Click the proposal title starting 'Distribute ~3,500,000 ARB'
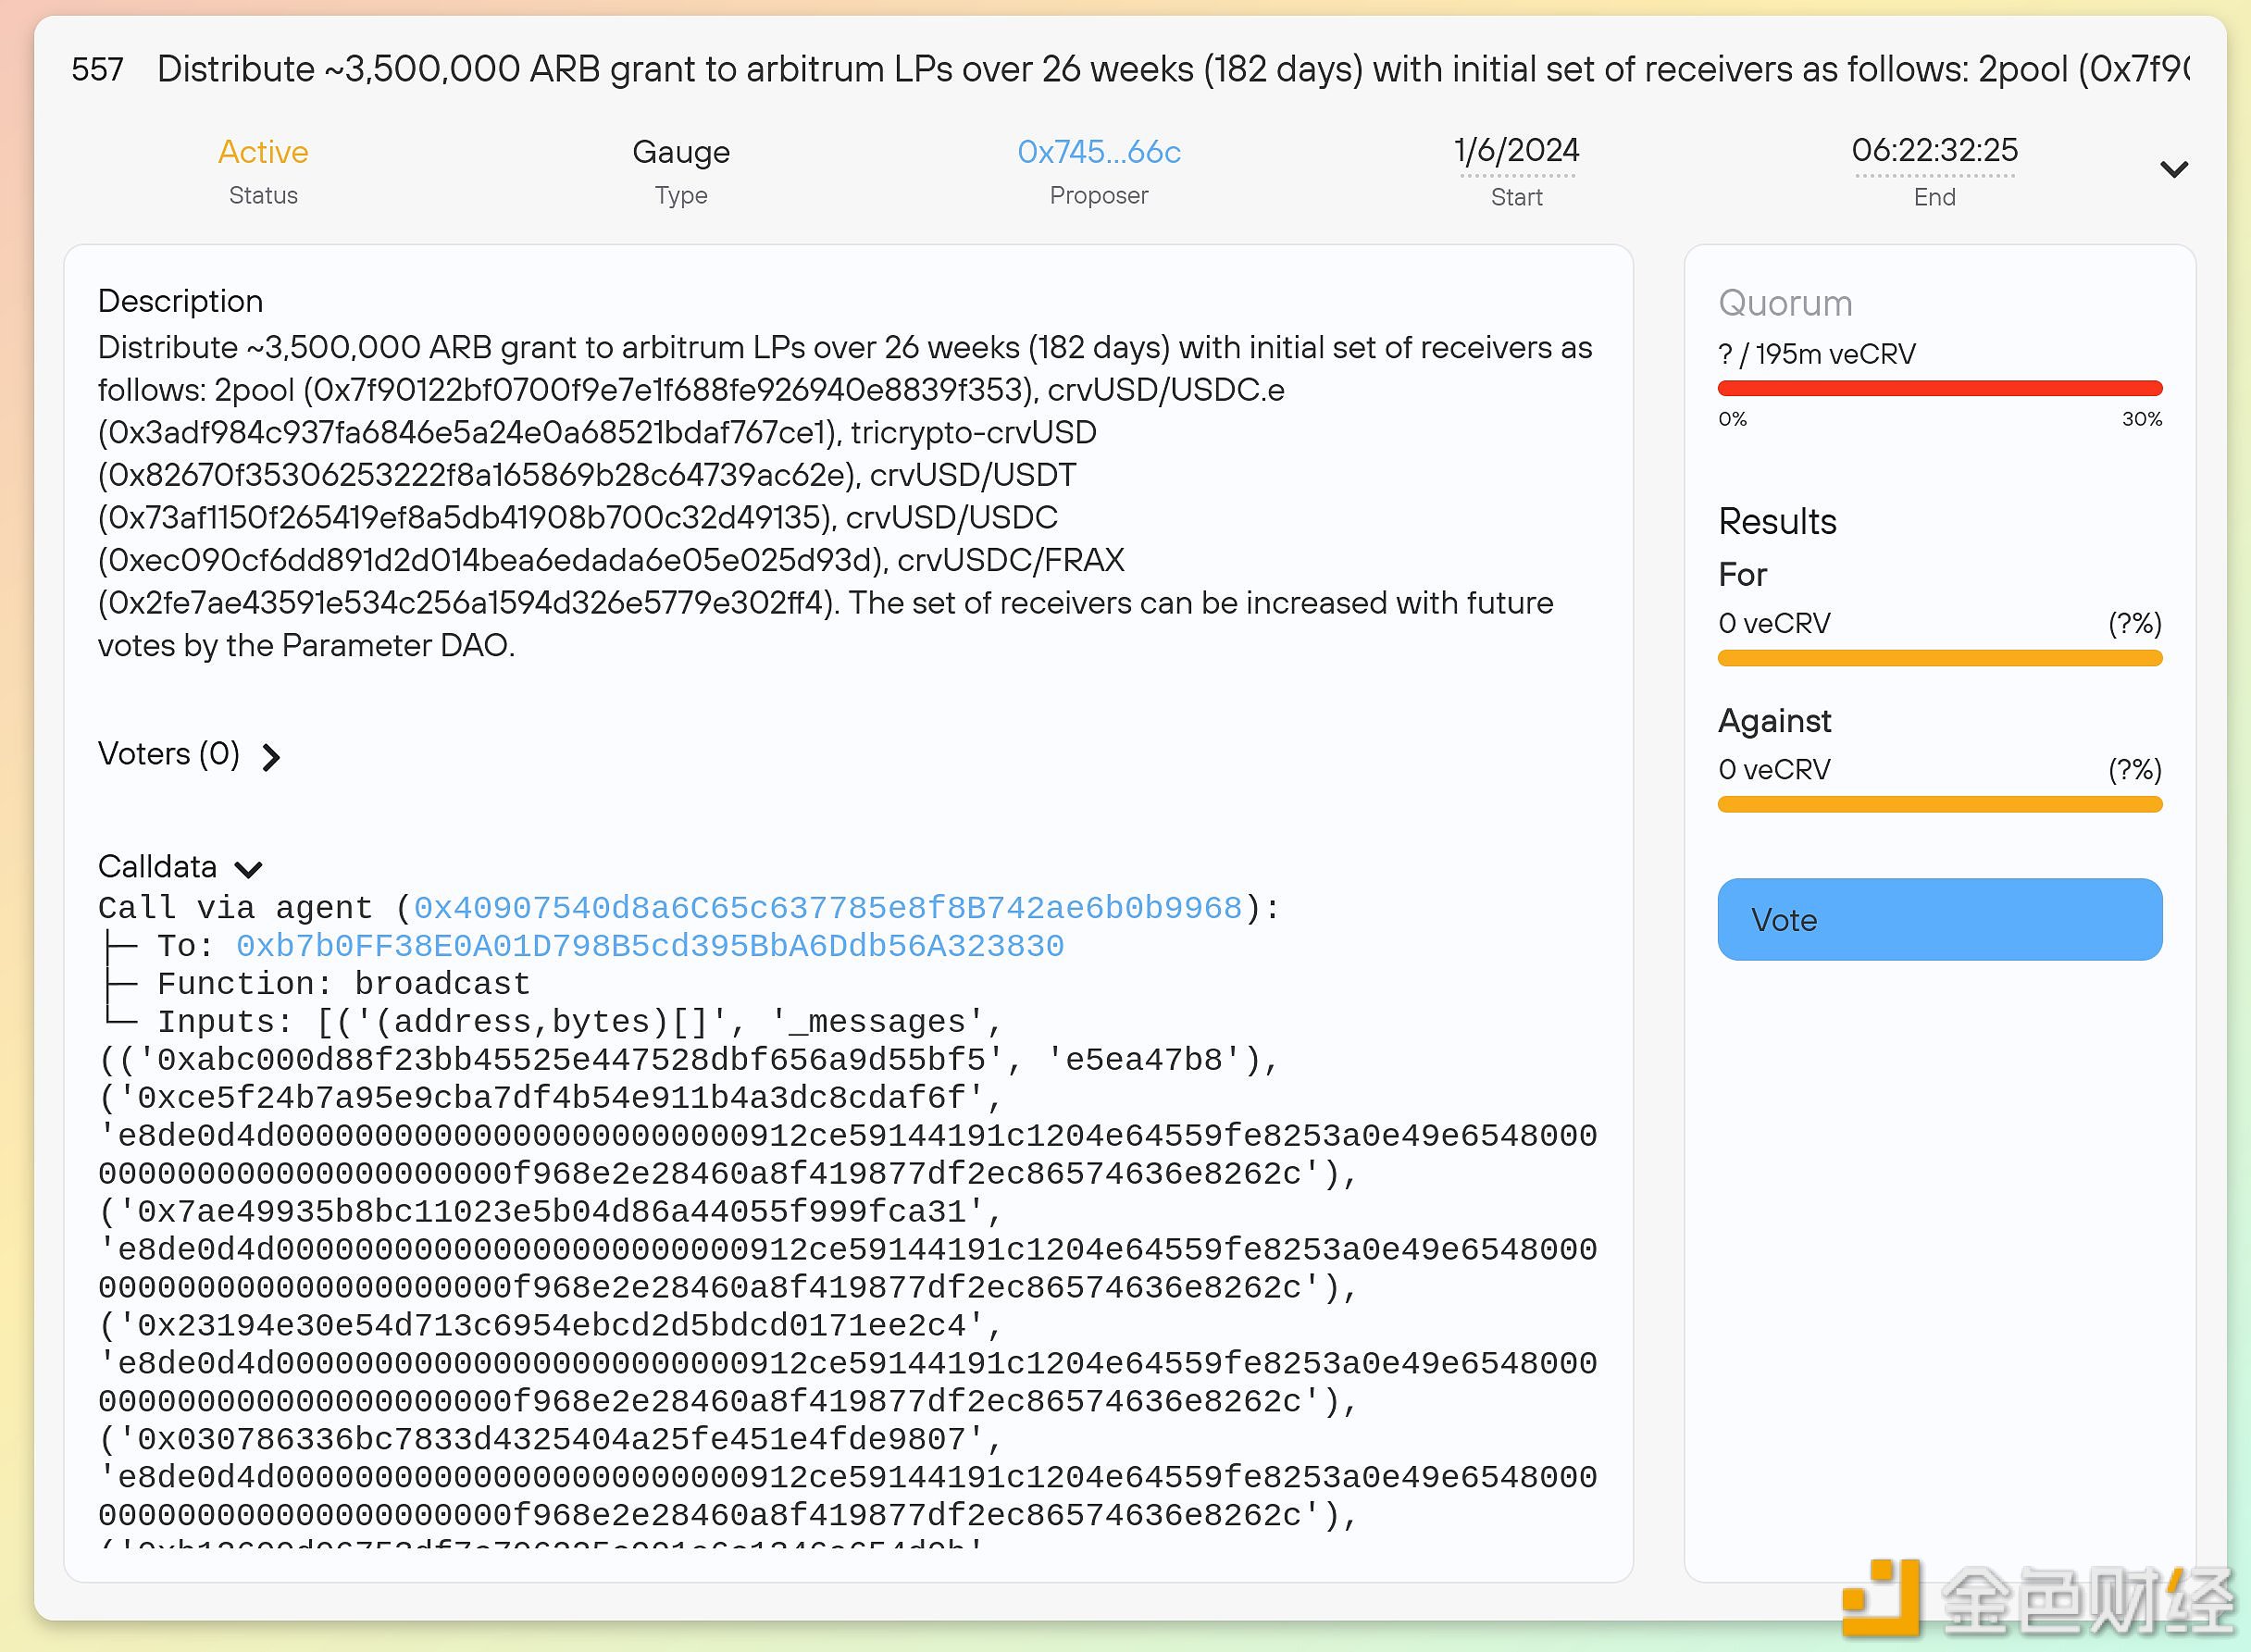Viewport: 2251px width, 1652px height. (1173, 69)
